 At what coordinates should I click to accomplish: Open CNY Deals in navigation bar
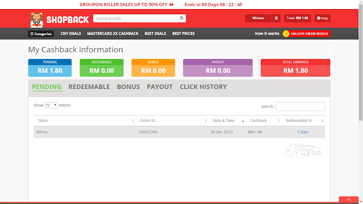71,33
